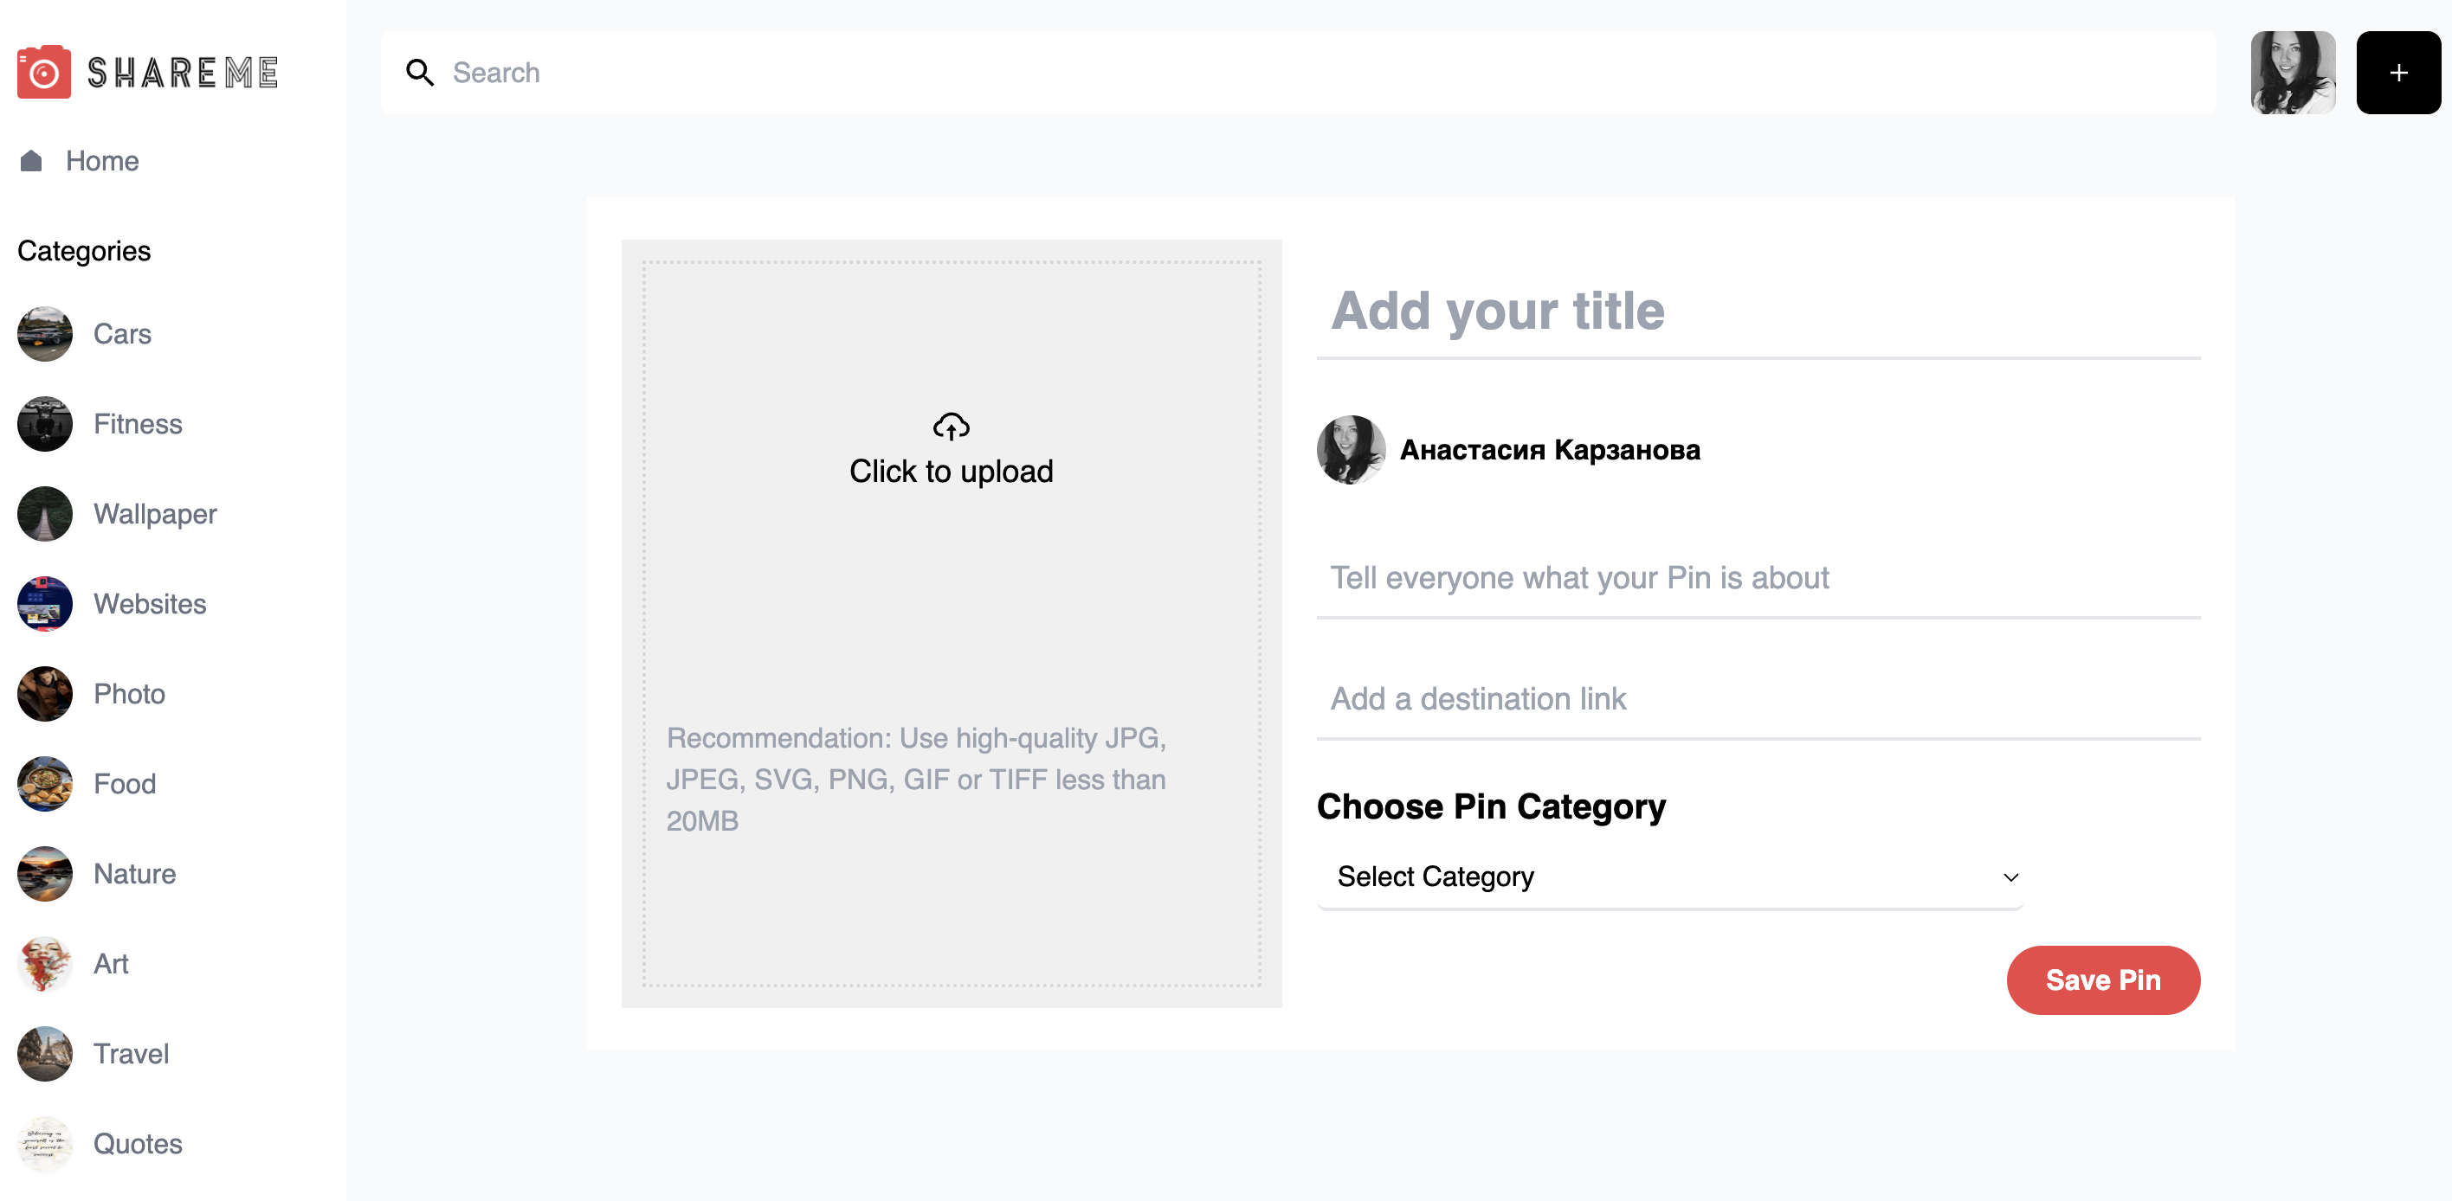Open the Select Category dropdown
Image resolution: width=2452 pixels, height=1201 pixels.
[x=1669, y=877]
